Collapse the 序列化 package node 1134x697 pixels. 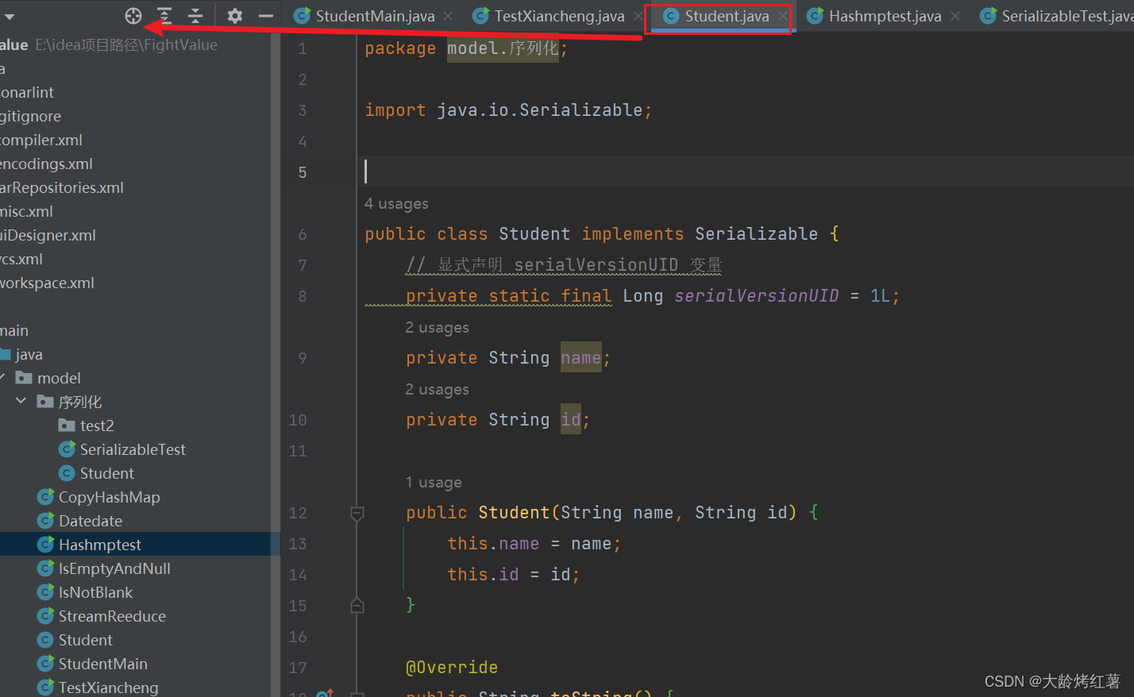(x=21, y=402)
